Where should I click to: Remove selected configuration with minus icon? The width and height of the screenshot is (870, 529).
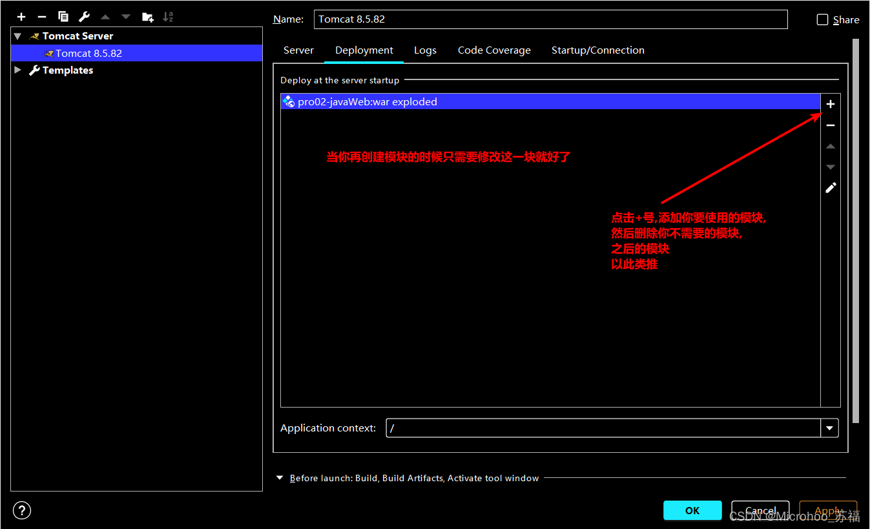tap(42, 17)
